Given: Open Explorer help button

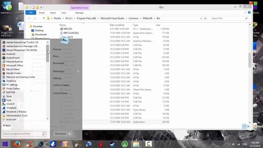Looking at the screenshot, I should click(x=249, y=13).
